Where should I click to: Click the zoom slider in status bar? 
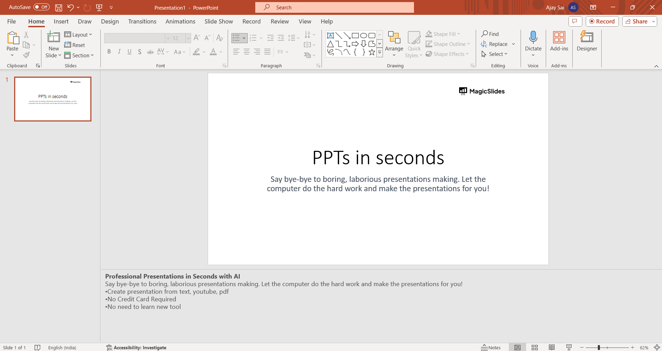coord(599,348)
